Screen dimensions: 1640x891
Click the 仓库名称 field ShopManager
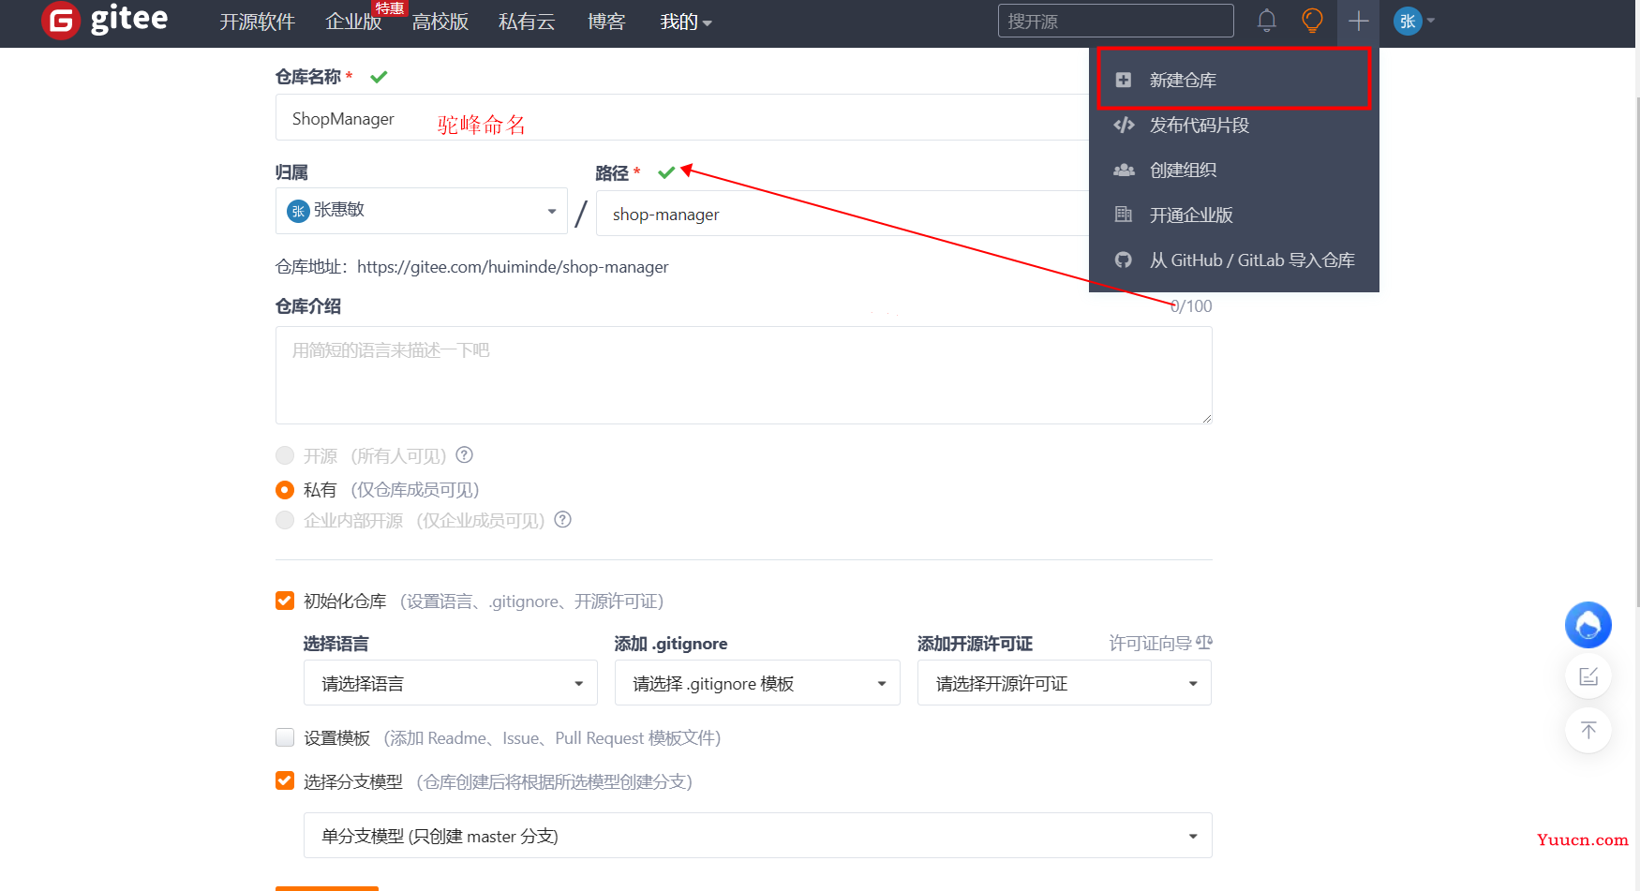pyautogui.click(x=682, y=118)
